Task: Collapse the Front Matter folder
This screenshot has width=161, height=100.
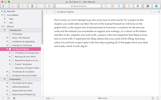Action: [2, 15]
